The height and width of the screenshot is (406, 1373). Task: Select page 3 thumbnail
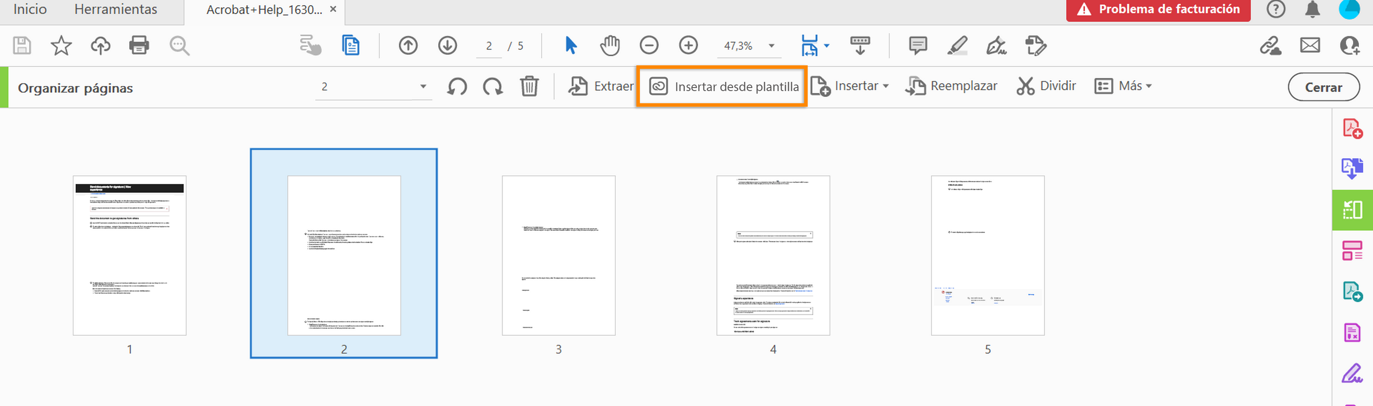pos(559,256)
